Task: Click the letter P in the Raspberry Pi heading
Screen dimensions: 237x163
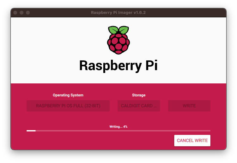Action: (x=149, y=65)
